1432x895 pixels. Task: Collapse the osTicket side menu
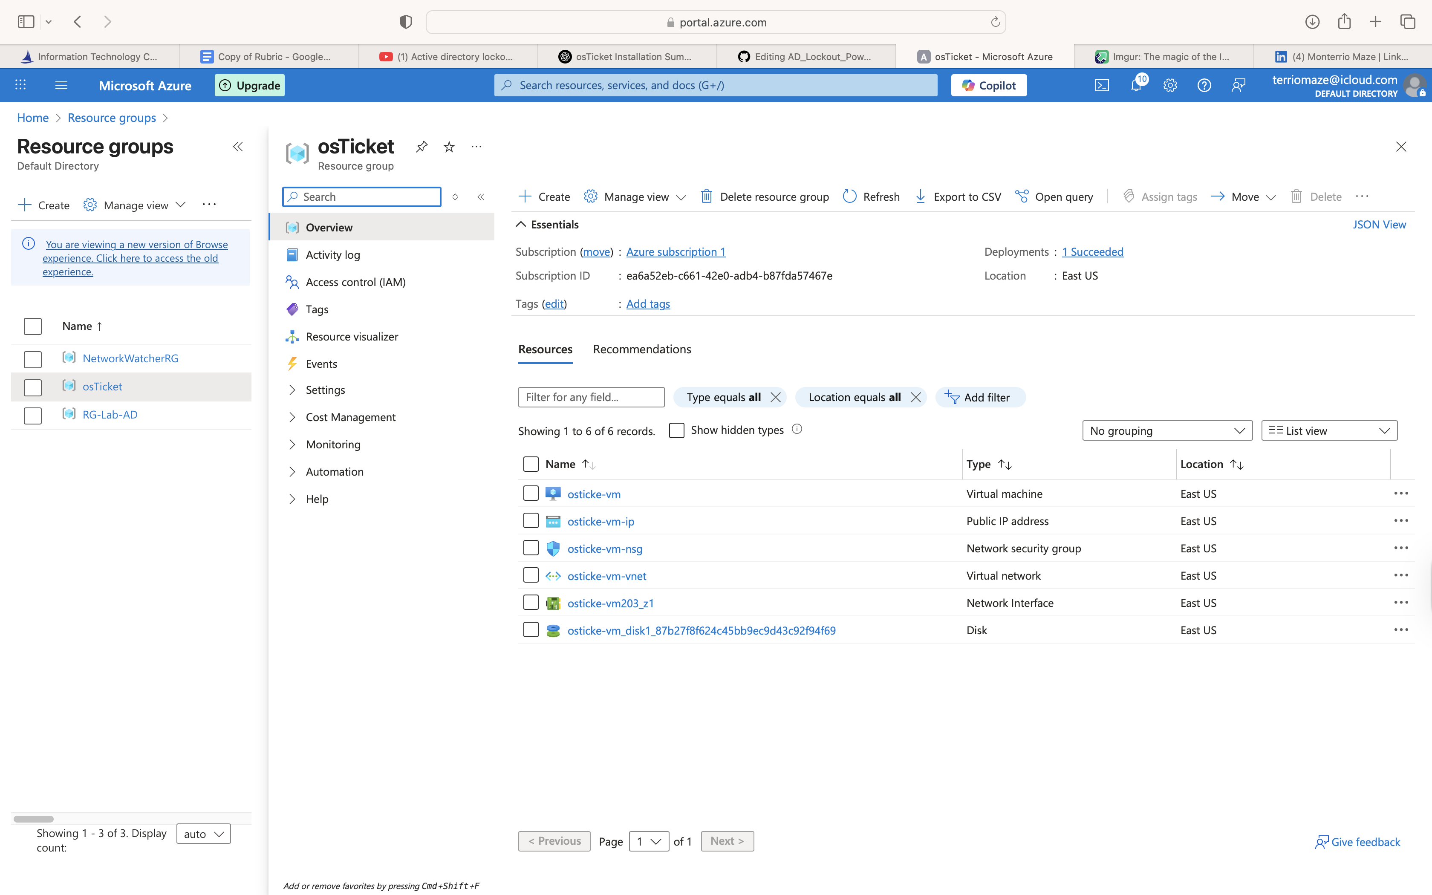(481, 196)
